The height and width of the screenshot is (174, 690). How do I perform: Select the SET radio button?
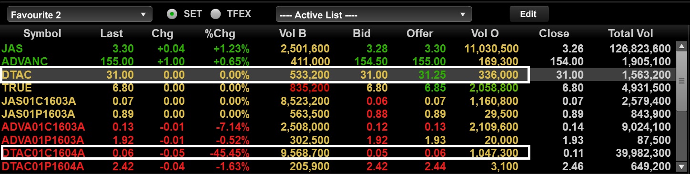click(x=172, y=14)
